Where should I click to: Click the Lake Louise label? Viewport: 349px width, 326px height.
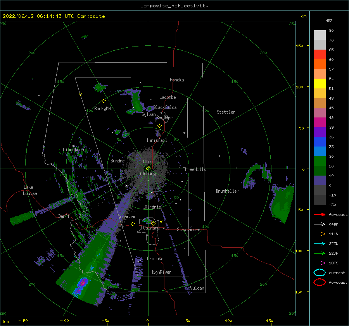(x=30, y=190)
